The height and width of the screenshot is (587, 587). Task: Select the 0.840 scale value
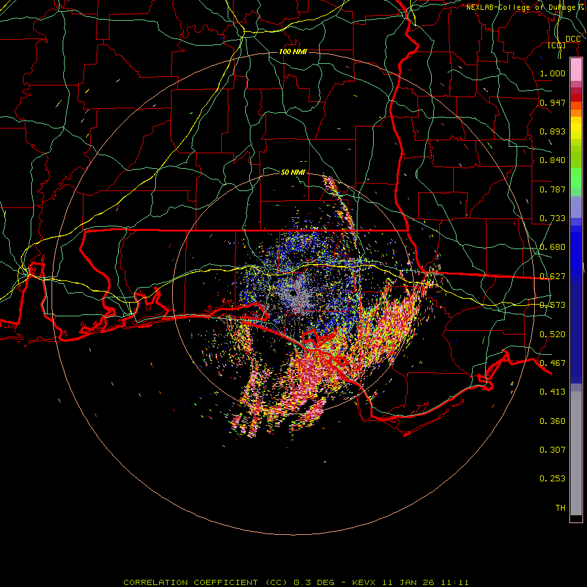(x=552, y=160)
